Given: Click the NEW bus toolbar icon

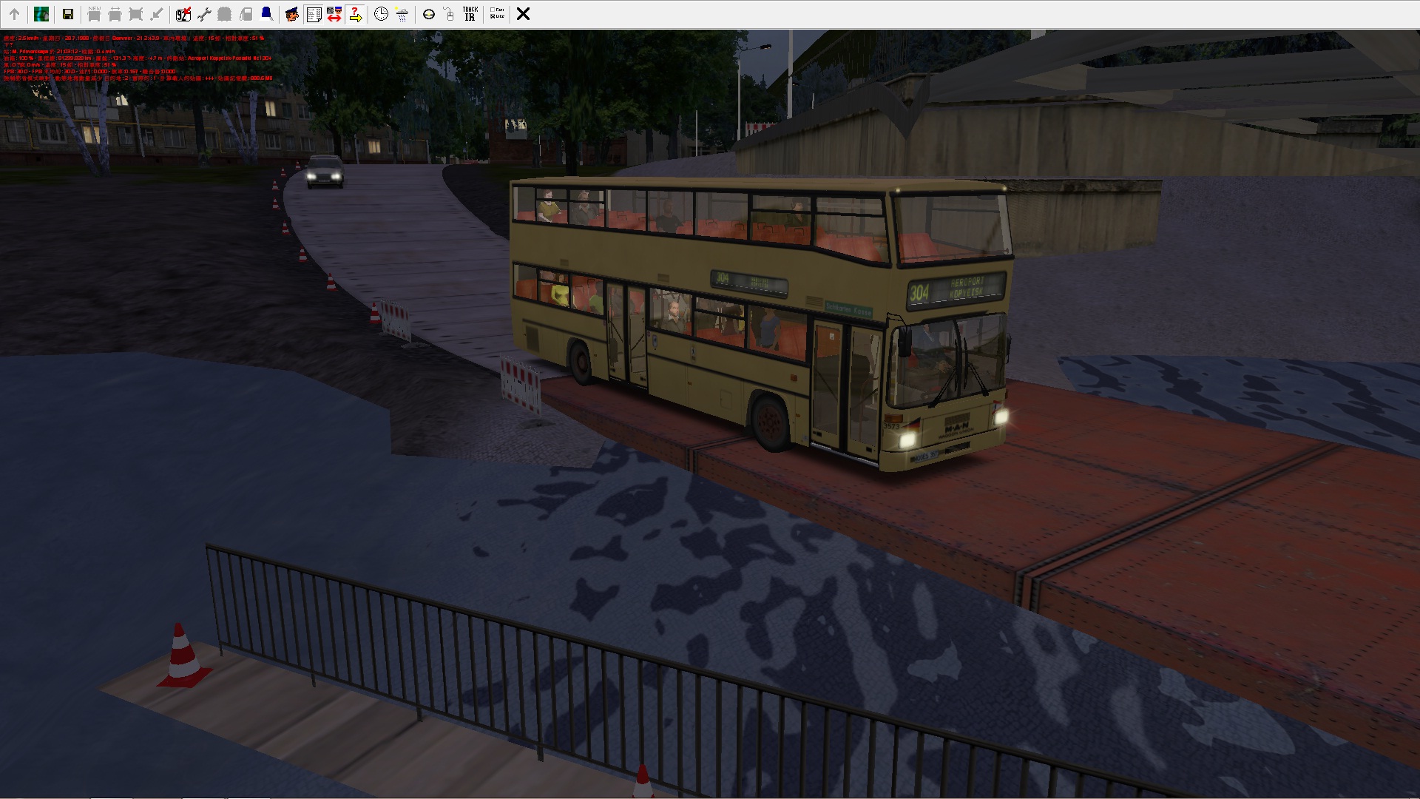Looking at the screenshot, I should pyautogui.click(x=94, y=14).
